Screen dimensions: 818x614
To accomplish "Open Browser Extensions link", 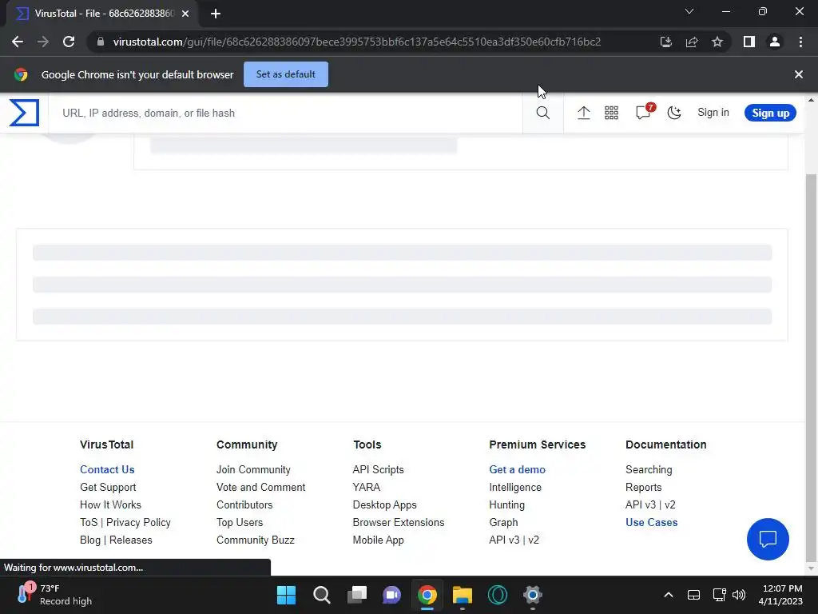I will 398,522.
